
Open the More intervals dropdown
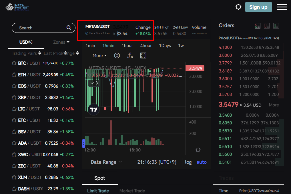100,56
